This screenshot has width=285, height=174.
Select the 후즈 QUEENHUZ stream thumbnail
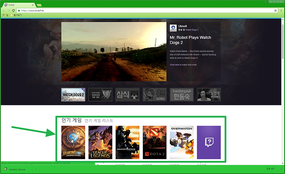pyautogui.click(x=154, y=95)
